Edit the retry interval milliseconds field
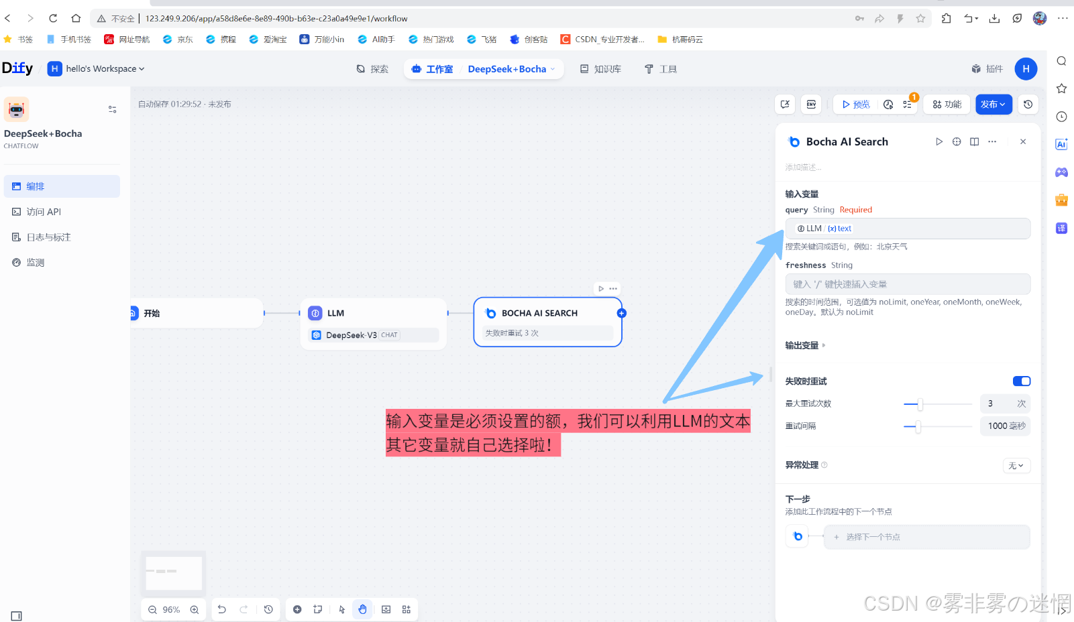1074x622 pixels. pyautogui.click(x=1005, y=426)
